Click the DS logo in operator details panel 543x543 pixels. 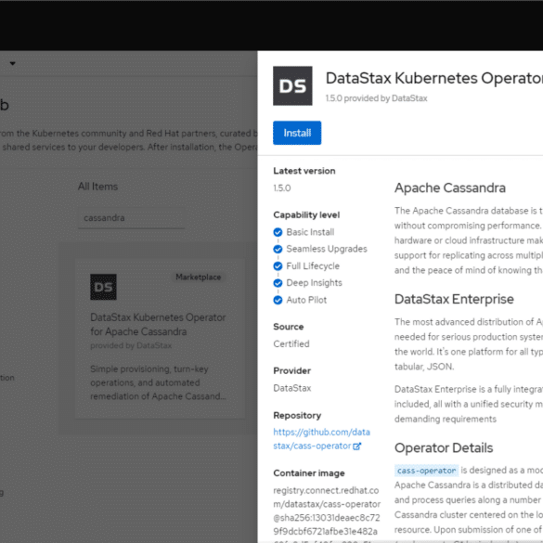[292, 86]
